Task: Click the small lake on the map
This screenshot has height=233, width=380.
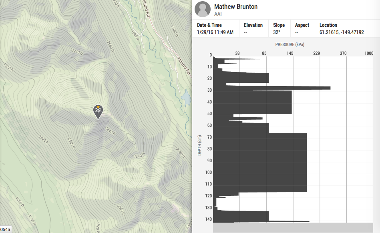Action: click(186, 98)
